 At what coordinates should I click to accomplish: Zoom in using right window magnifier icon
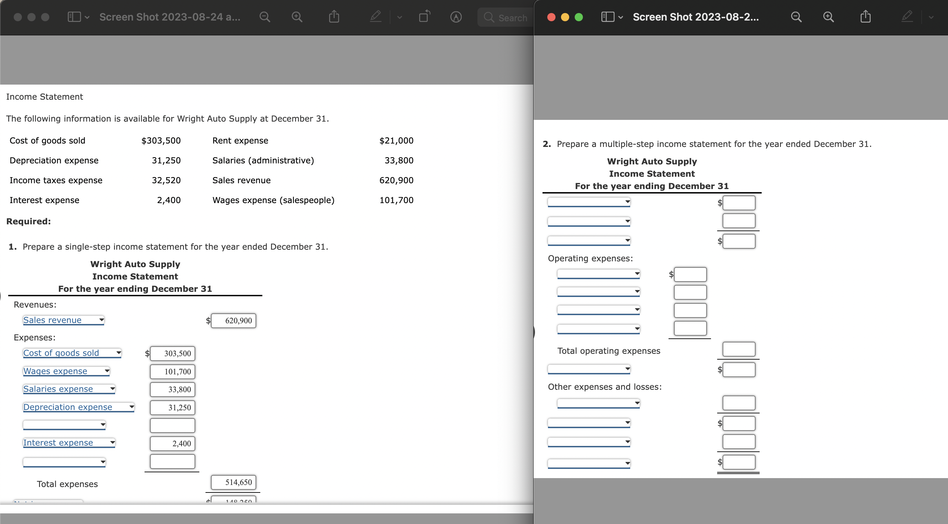pos(828,17)
